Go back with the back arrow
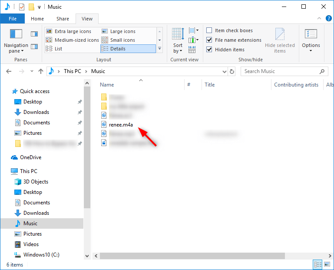Viewport: 334px width, 270px height. (x=9, y=71)
